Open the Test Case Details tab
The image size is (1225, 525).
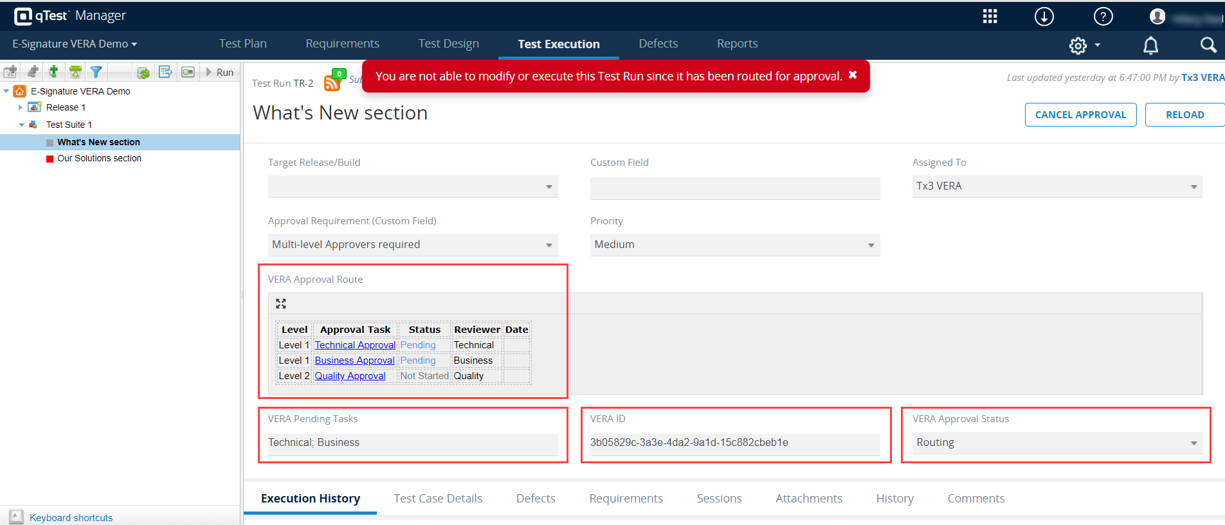pyautogui.click(x=438, y=499)
